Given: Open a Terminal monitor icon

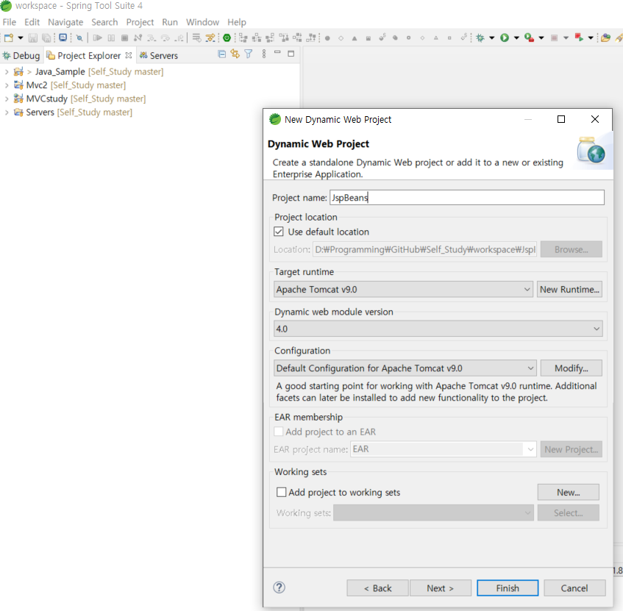Looking at the screenshot, I should coord(63,37).
